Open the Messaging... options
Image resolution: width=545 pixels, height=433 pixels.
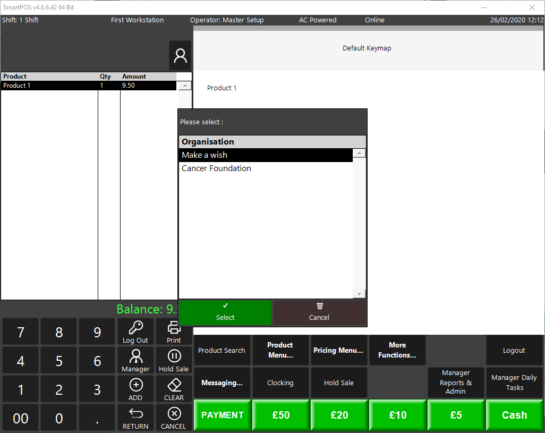pos(222,383)
